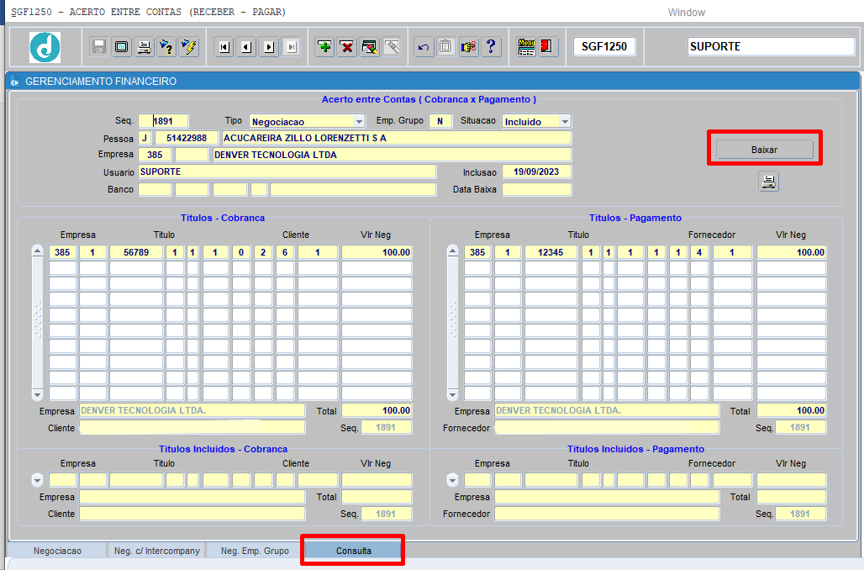Image resolution: width=864 pixels, height=570 pixels.
Task: Click up arrow of Titulos - Cobranca scrollbar
Action: click(x=38, y=251)
